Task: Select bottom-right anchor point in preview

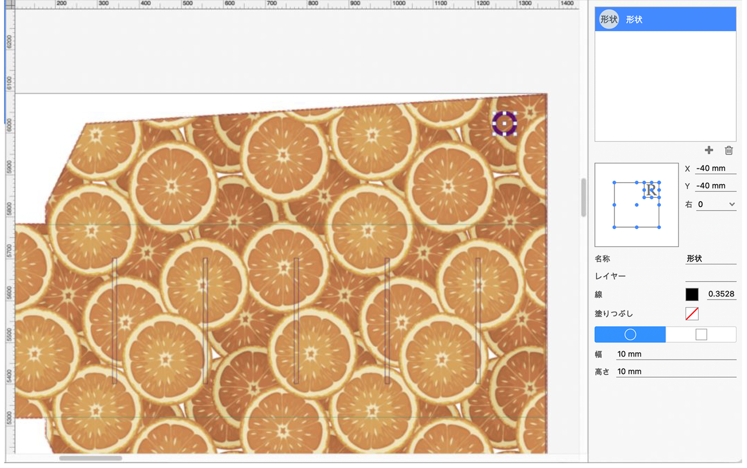Action: point(659,227)
